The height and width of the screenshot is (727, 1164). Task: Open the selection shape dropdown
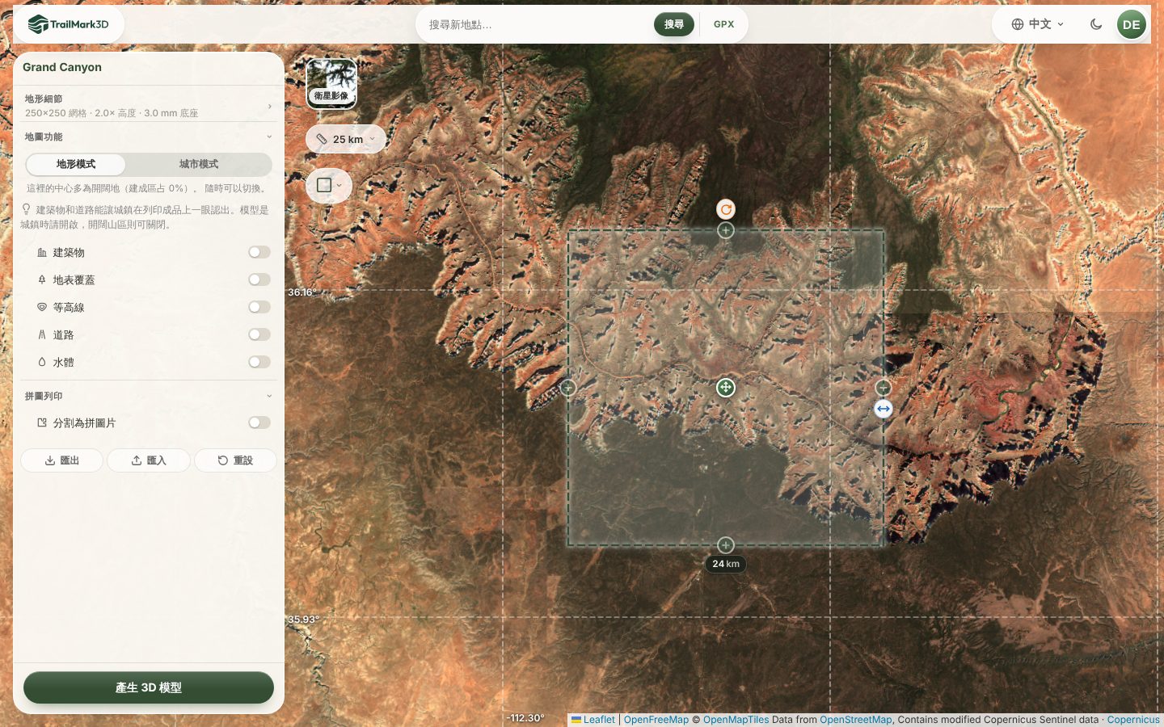[329, 186]
